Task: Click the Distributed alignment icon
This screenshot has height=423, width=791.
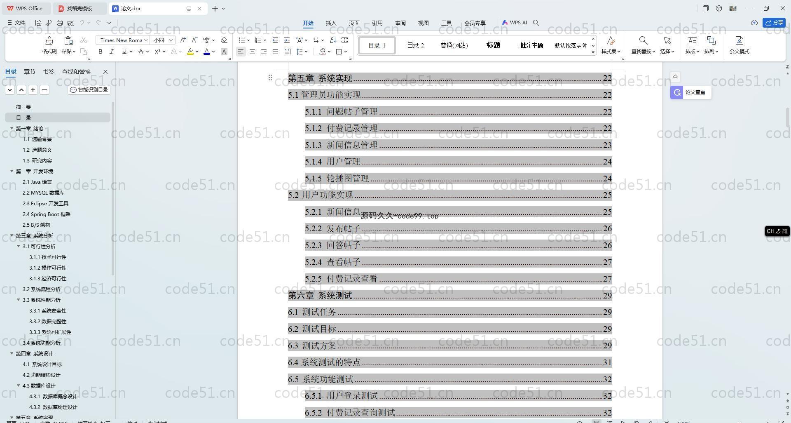Action: tap(287, 52)
